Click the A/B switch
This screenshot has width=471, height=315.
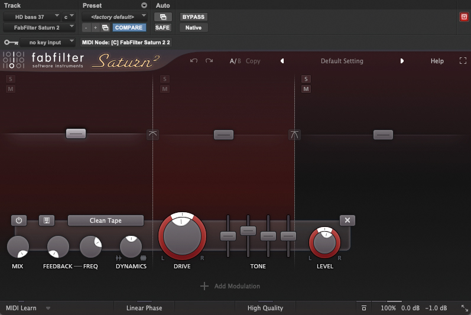point(235,61)
